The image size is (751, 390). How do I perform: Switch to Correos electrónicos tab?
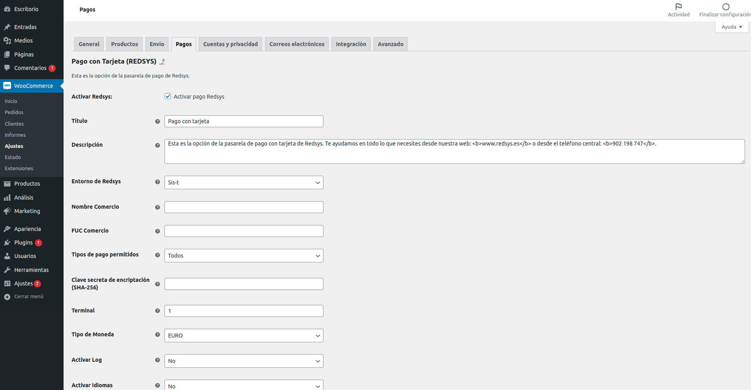point(297,44)
